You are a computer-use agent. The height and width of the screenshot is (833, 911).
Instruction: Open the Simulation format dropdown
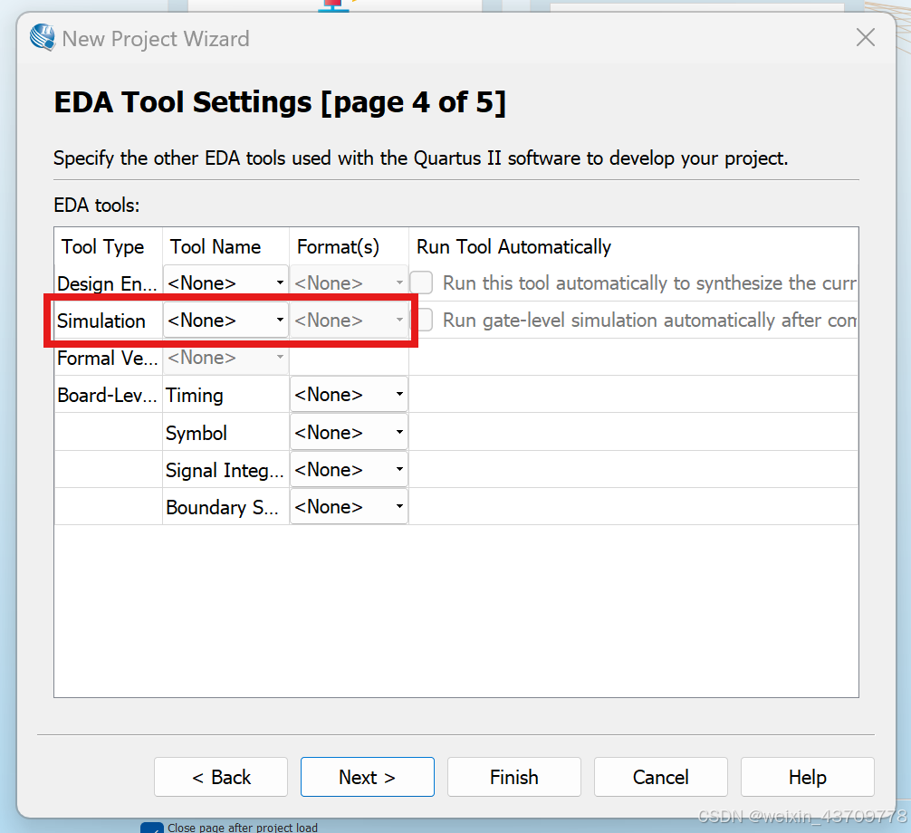click(x=349, y=321)
